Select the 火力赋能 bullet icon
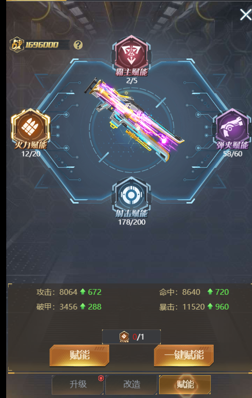Viewport: 252px width, 398px height. [x=30, y=126]
